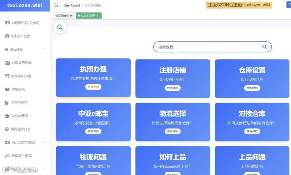Close the OZON课程 tab
Viewport: 291px width, 175px height.
[x=98, y=16]
